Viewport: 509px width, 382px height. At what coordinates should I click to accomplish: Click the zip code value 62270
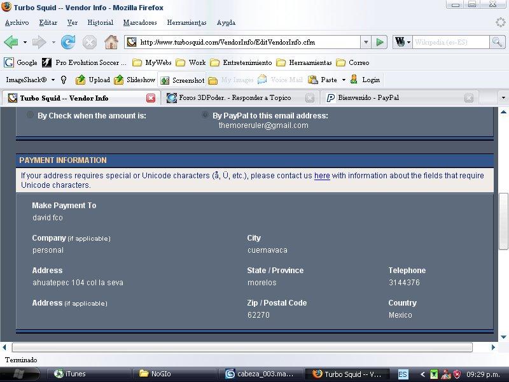[258, 315]
